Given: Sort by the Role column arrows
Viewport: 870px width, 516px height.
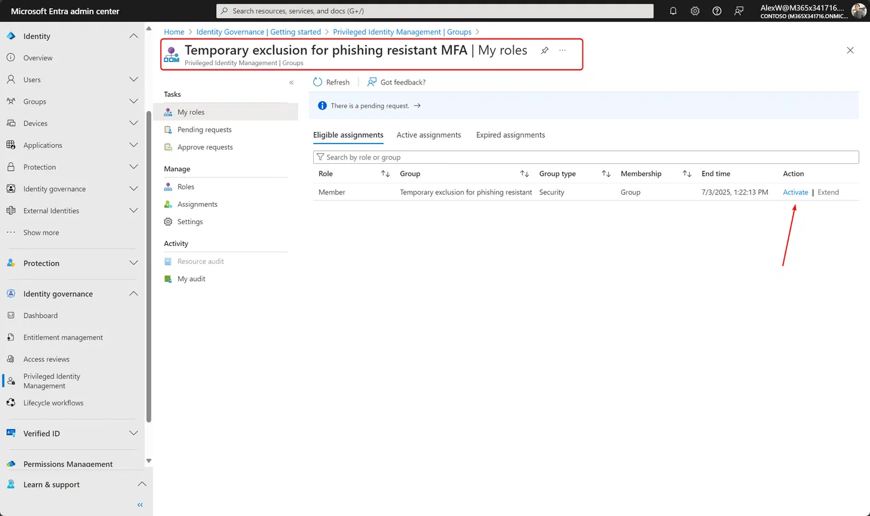Looking at the screenshot, I should [385, 174].
